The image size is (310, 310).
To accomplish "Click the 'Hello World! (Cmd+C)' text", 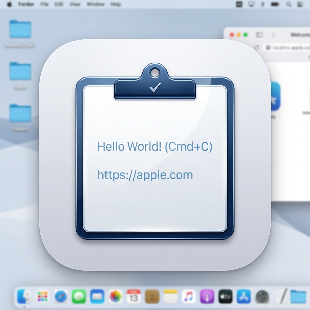I will tap(155, 147).
